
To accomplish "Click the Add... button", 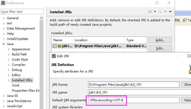I will tap(160, 40).
